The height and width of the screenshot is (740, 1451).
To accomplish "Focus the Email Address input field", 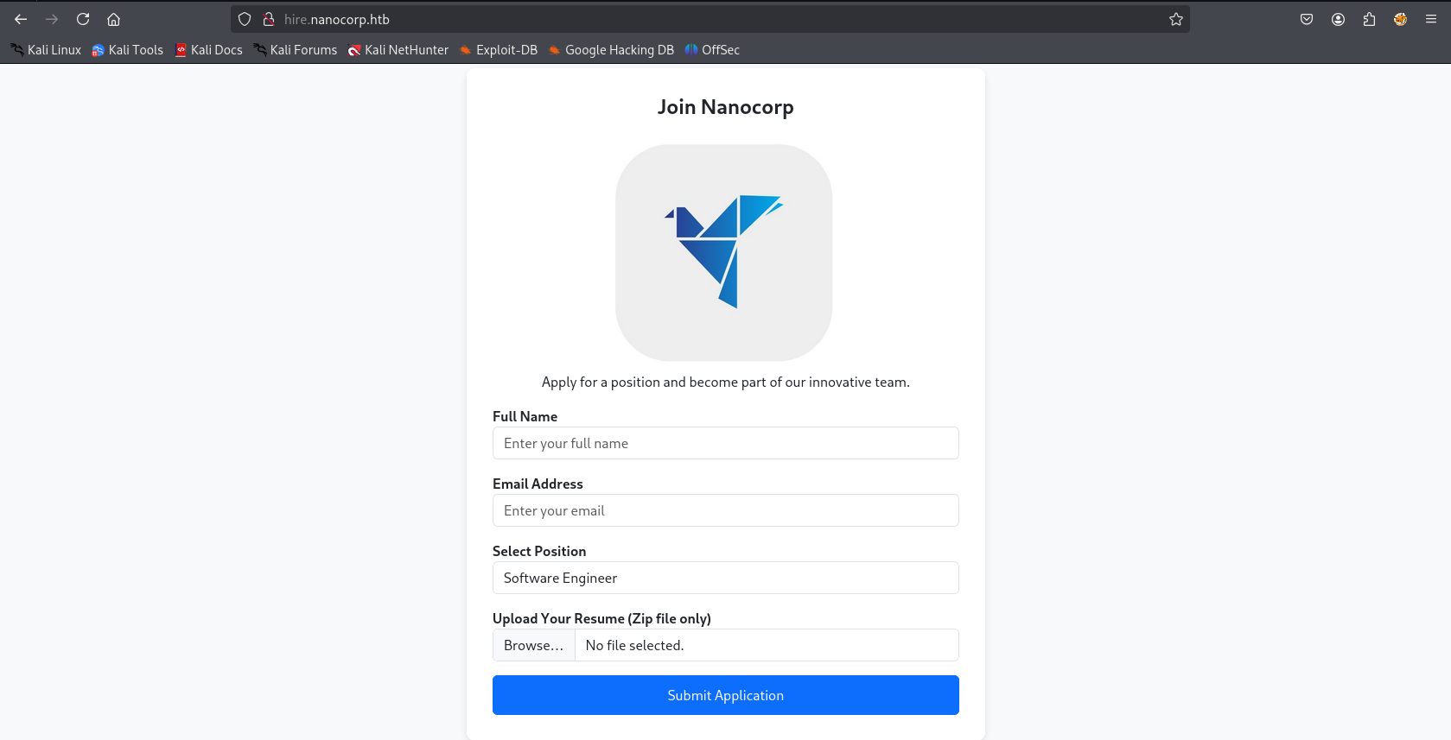I will coord(726,510).
